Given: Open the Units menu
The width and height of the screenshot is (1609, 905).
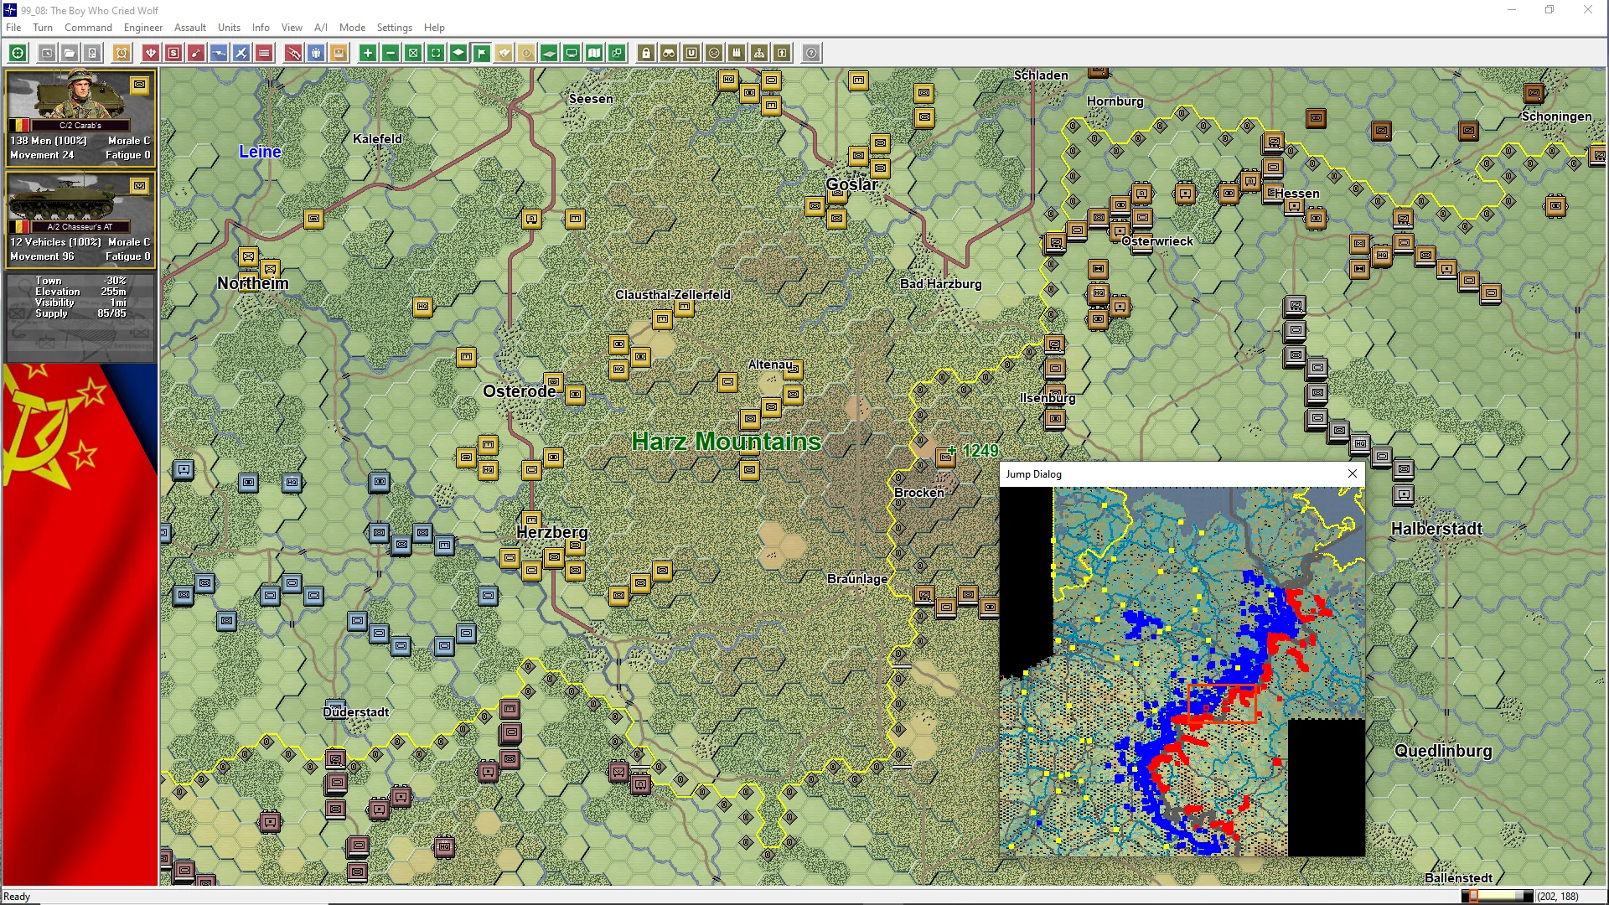Looking at the screenshot, I should point(229,28).
